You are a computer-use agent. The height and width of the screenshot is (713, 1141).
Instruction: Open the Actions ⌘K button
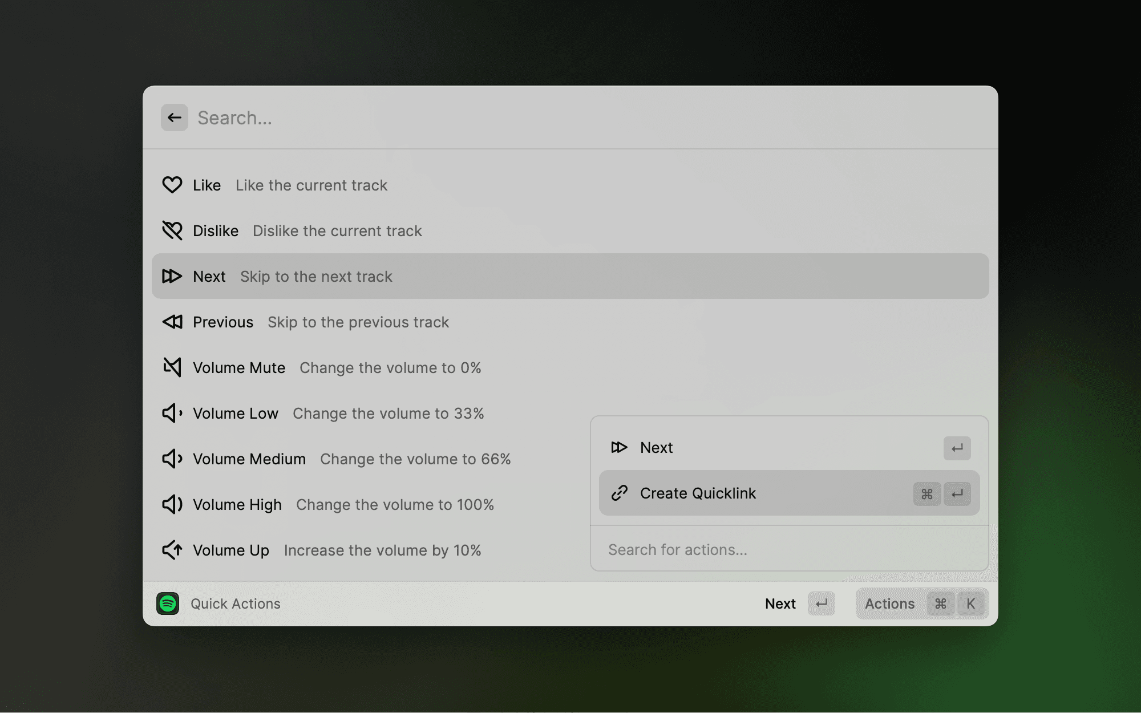click(921, 603)
